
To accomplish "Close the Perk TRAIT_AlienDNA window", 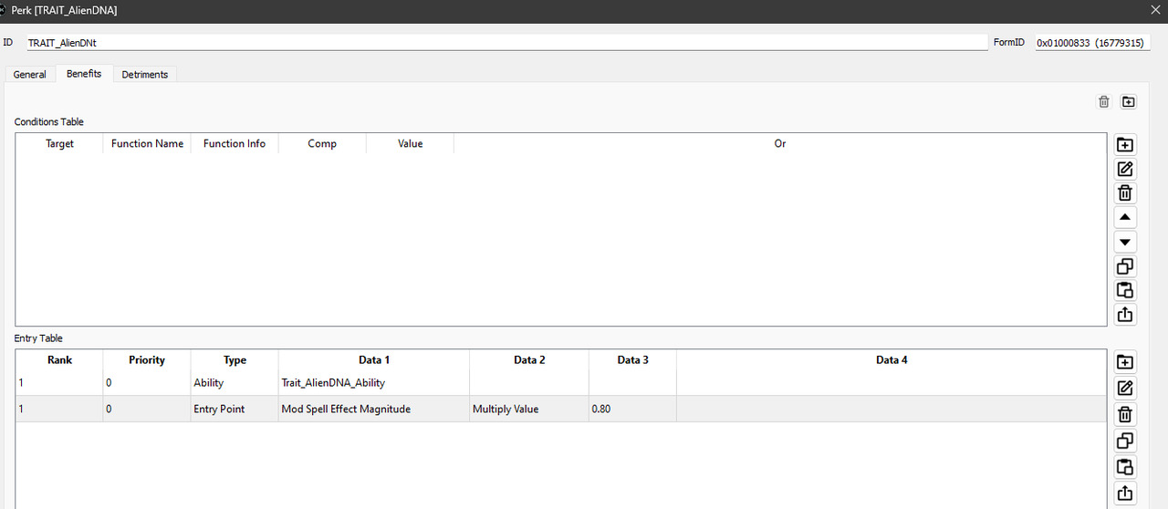I will pos(1156,10).
